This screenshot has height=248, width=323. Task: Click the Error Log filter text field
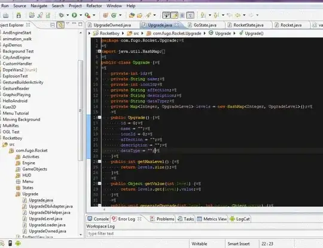point(204,234)
